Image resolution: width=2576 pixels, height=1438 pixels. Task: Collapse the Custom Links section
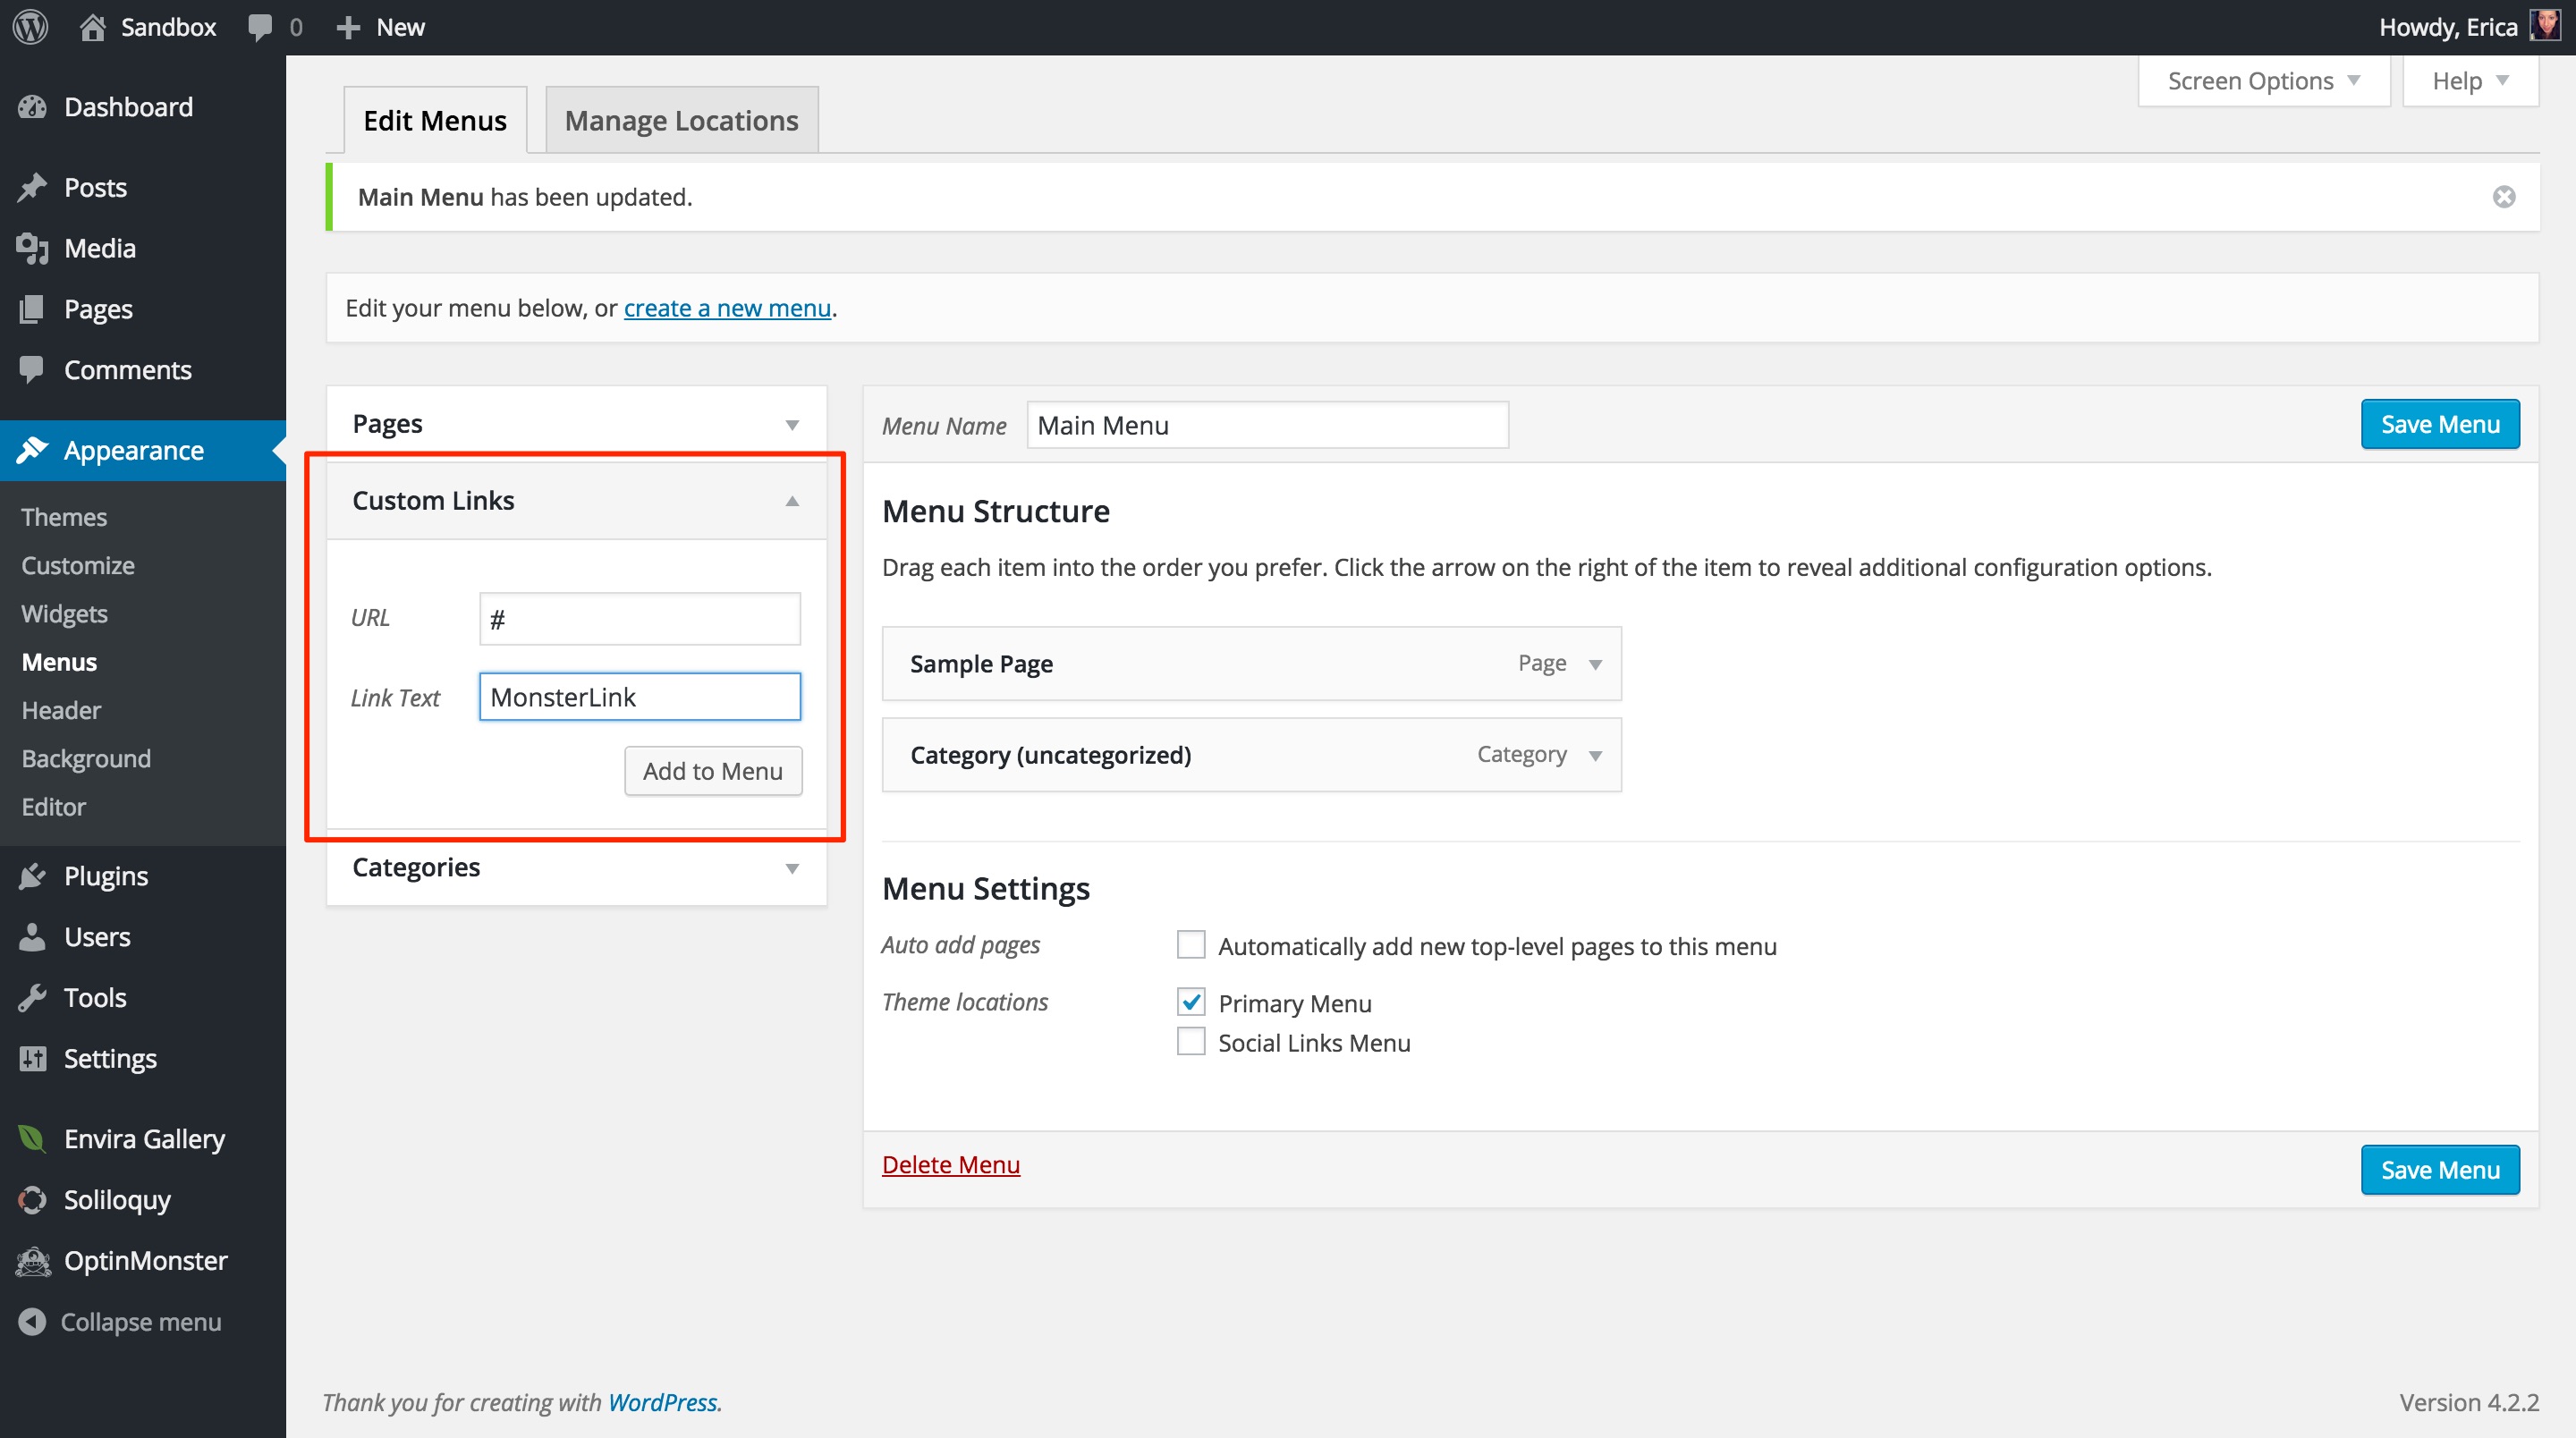click(789, 501)
